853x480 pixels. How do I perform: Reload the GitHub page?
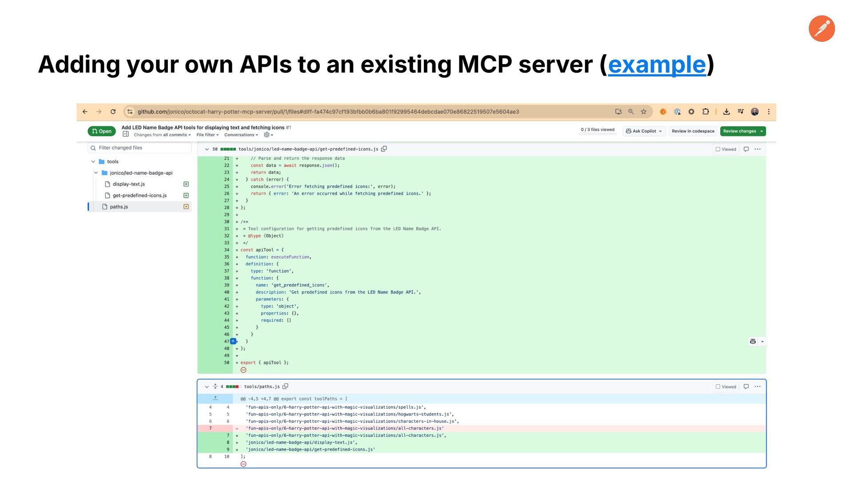113,112
